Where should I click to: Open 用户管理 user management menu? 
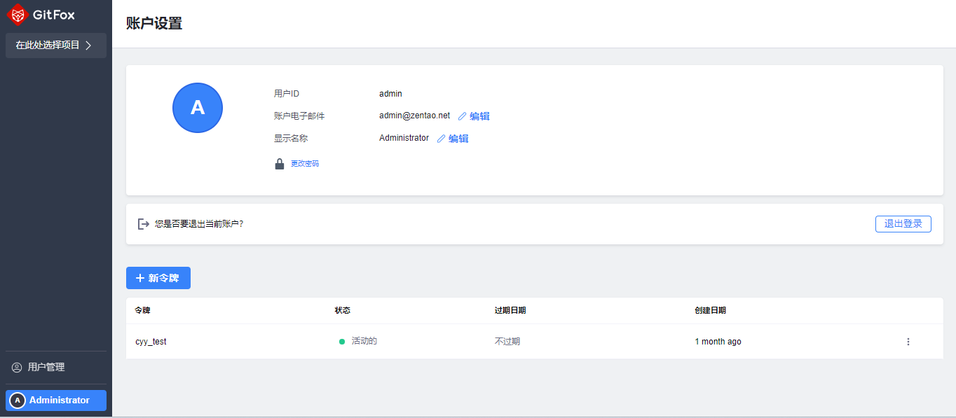pos(46,368)
